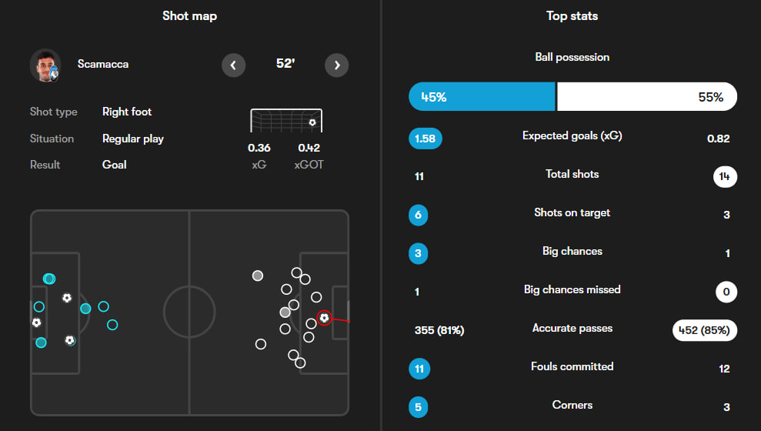This screenshot has width=761, height=431.
Task: Click the Scamacca player name
Action: pos(103,65)
